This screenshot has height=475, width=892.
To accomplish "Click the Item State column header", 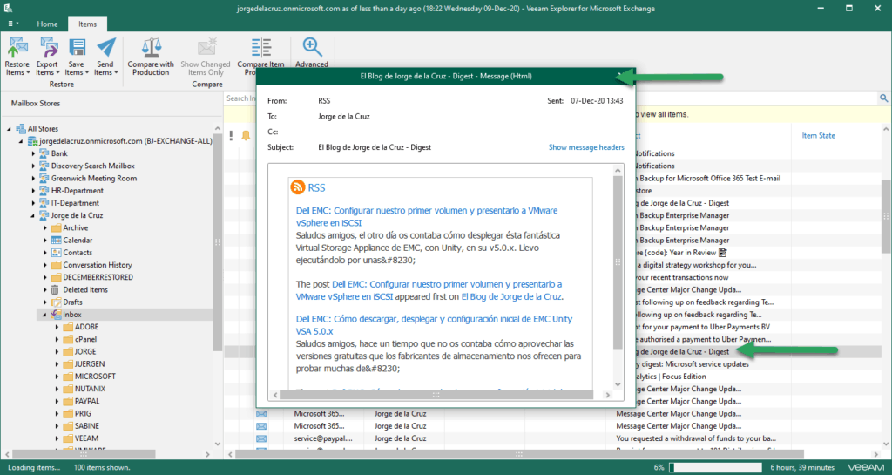I will 818,135.
